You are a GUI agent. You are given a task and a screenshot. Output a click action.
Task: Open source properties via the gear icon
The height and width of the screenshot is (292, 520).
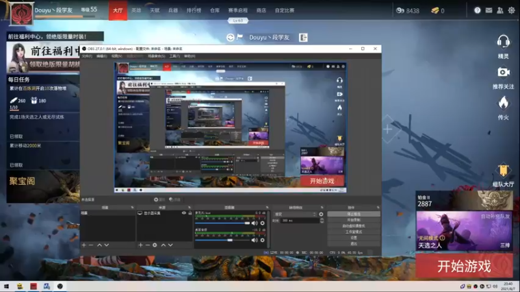tap(155, 245)
